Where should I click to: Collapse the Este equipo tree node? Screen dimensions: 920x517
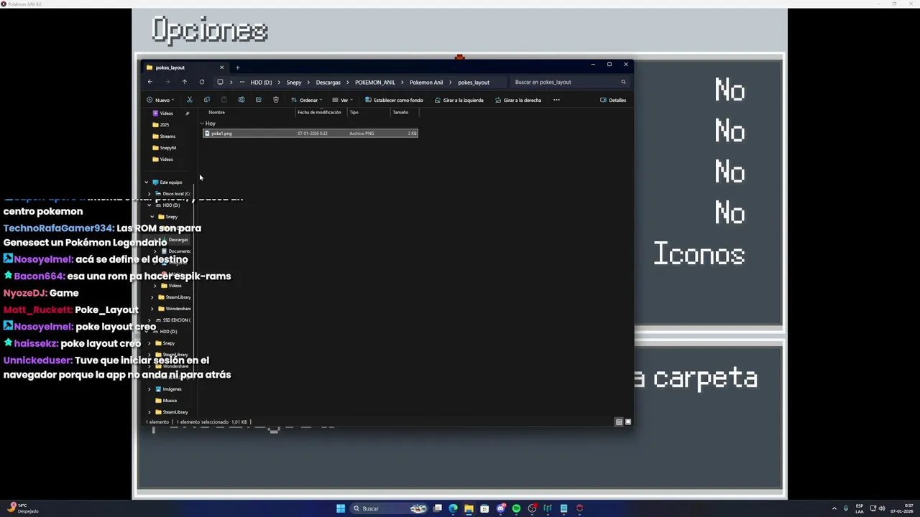pyautogui.click(x=147, y=182)
